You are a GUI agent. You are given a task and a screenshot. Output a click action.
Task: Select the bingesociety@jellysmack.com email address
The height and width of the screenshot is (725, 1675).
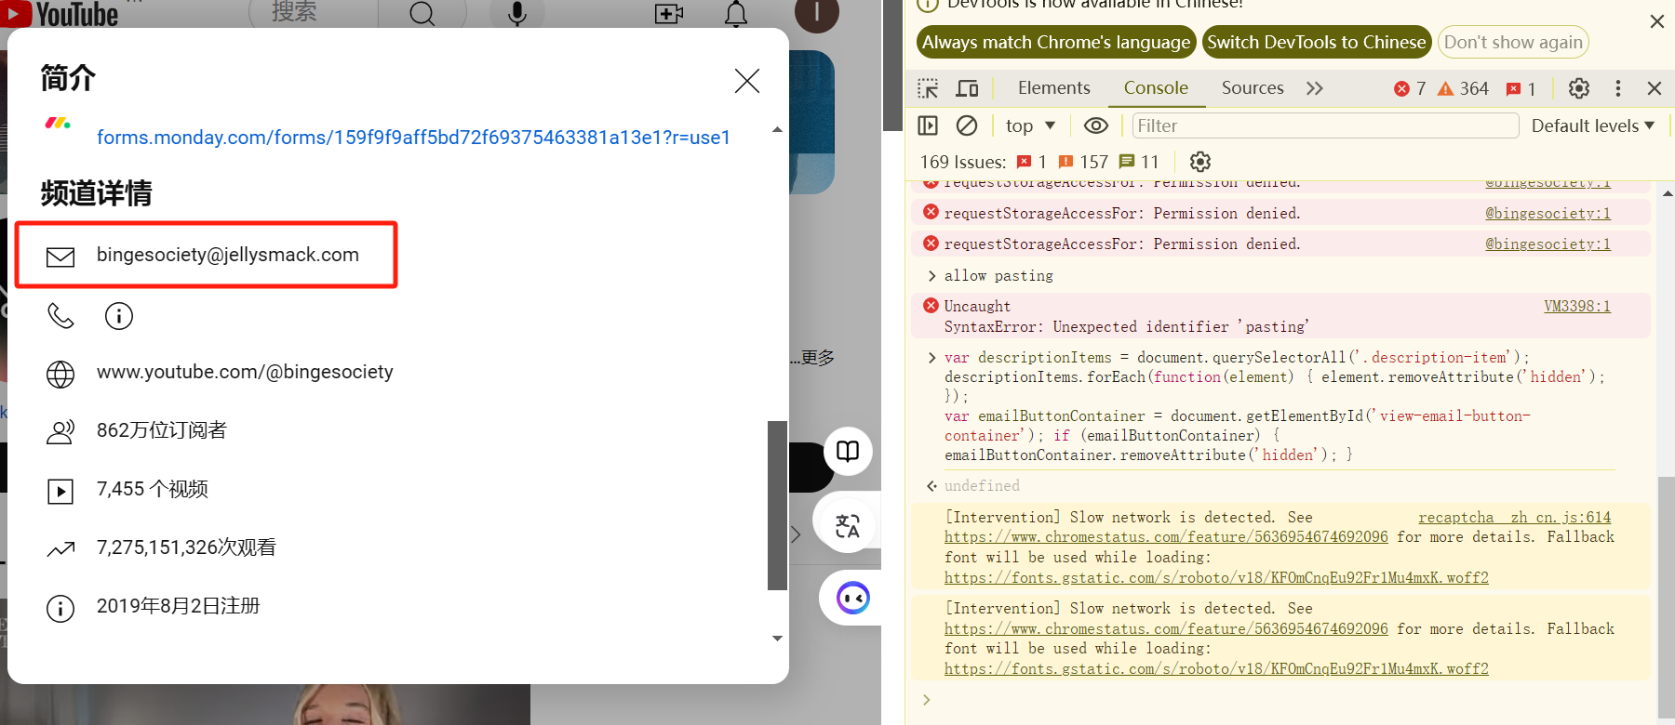click(228, 255)
